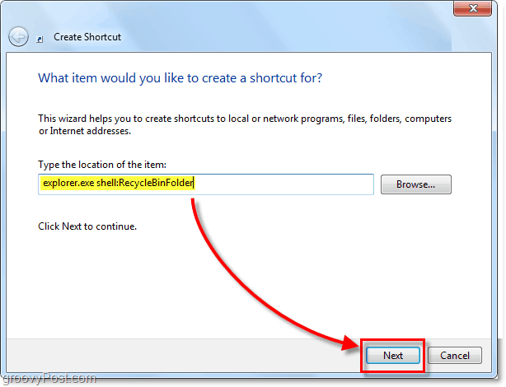Click the Cancel button
Image resolution: width=506 pixels, height=387 pixels.
click(x=454, y=356)
